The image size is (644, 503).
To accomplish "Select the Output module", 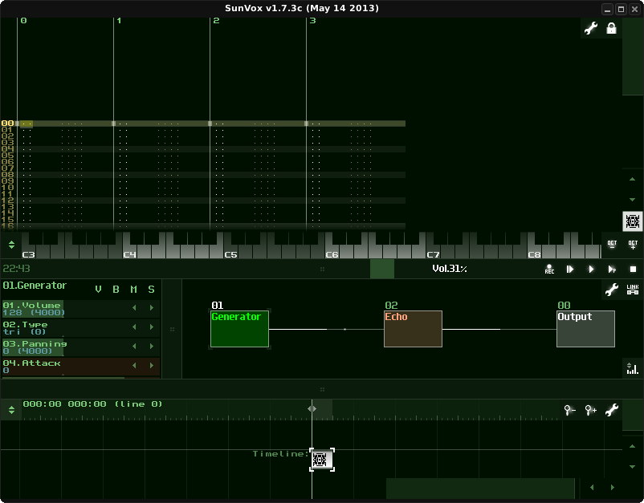I will click(585, 329).
